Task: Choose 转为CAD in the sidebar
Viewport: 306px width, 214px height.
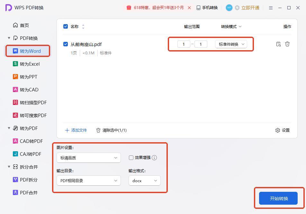Action: tap(29, 89)
